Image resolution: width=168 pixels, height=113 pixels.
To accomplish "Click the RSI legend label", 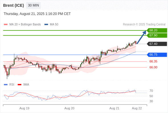I will tap(12, 85).
